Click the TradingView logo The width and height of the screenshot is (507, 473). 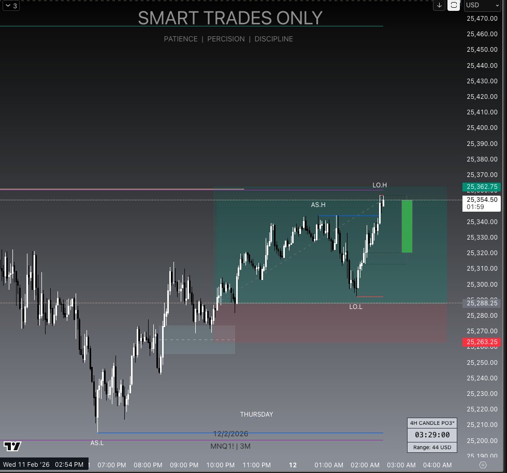coord(12,446)
